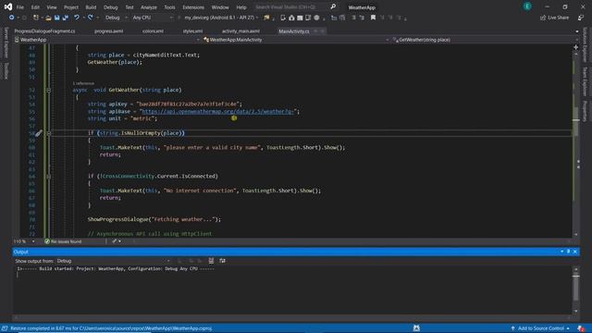Click the 1 reference CodeLens link
The height and width of the screenshot is (333, 592).
(x=83, y=83)
